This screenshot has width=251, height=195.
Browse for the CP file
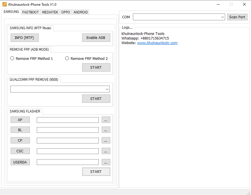tap(106, 140)
